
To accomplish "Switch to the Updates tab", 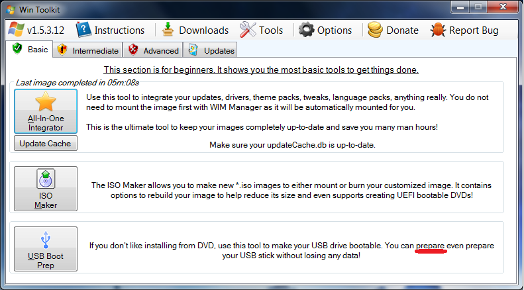I will click(211, 50).
